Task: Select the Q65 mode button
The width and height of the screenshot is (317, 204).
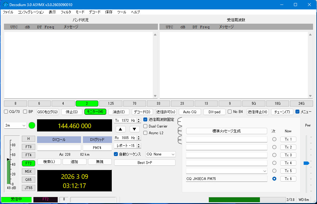Action: point(29,180)
